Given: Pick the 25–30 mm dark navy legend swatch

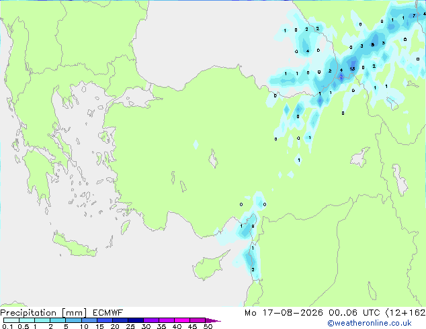Looking at the screenshot, I should (136, 320).
